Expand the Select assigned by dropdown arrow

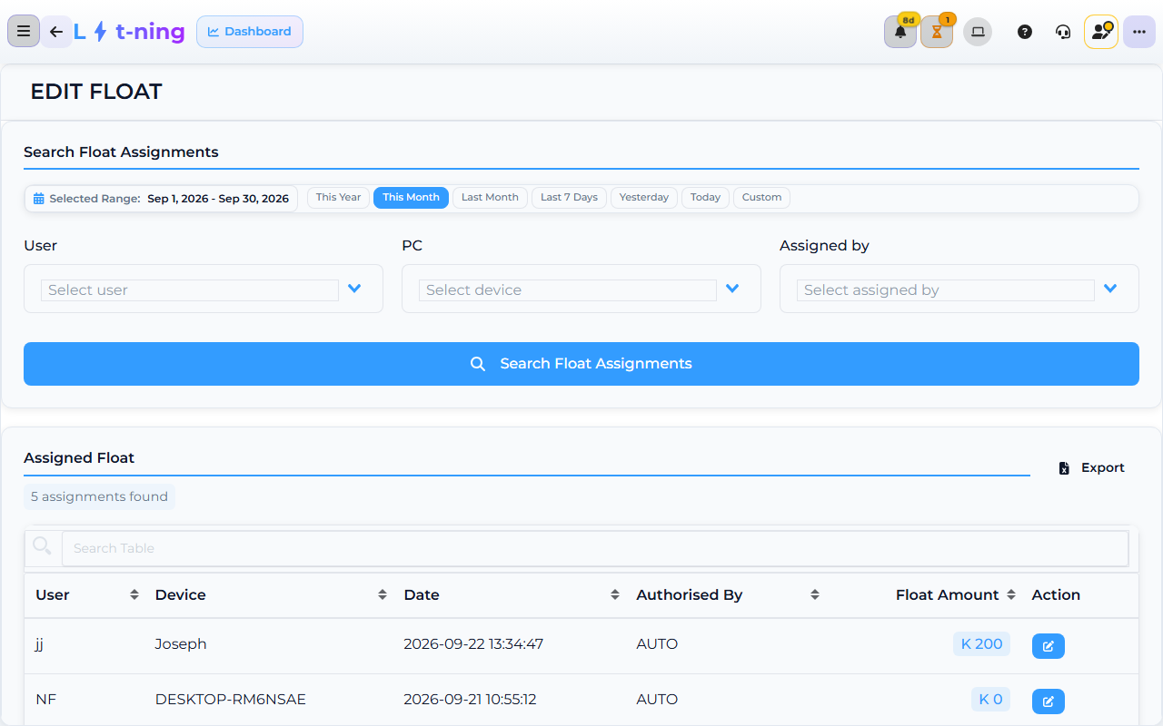point(1110,289)
